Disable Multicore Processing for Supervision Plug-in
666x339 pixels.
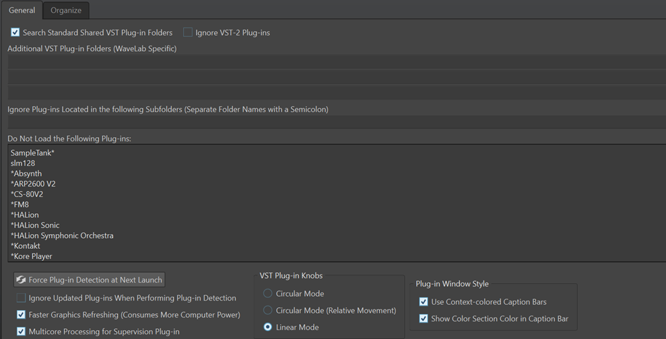[x=22, y=331]
